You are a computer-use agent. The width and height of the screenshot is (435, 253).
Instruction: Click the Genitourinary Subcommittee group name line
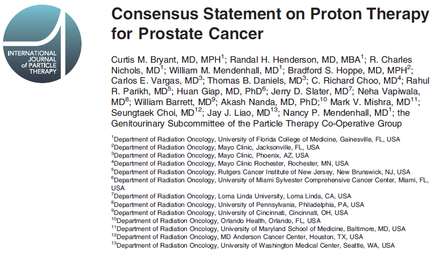coord(256,123)
